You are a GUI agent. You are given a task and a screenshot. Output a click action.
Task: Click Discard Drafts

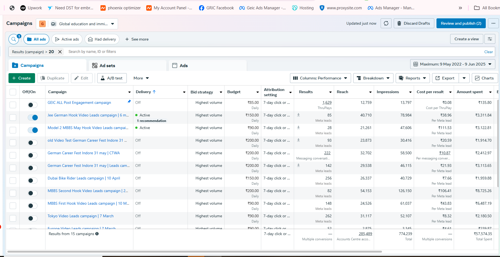click(413, 23)
